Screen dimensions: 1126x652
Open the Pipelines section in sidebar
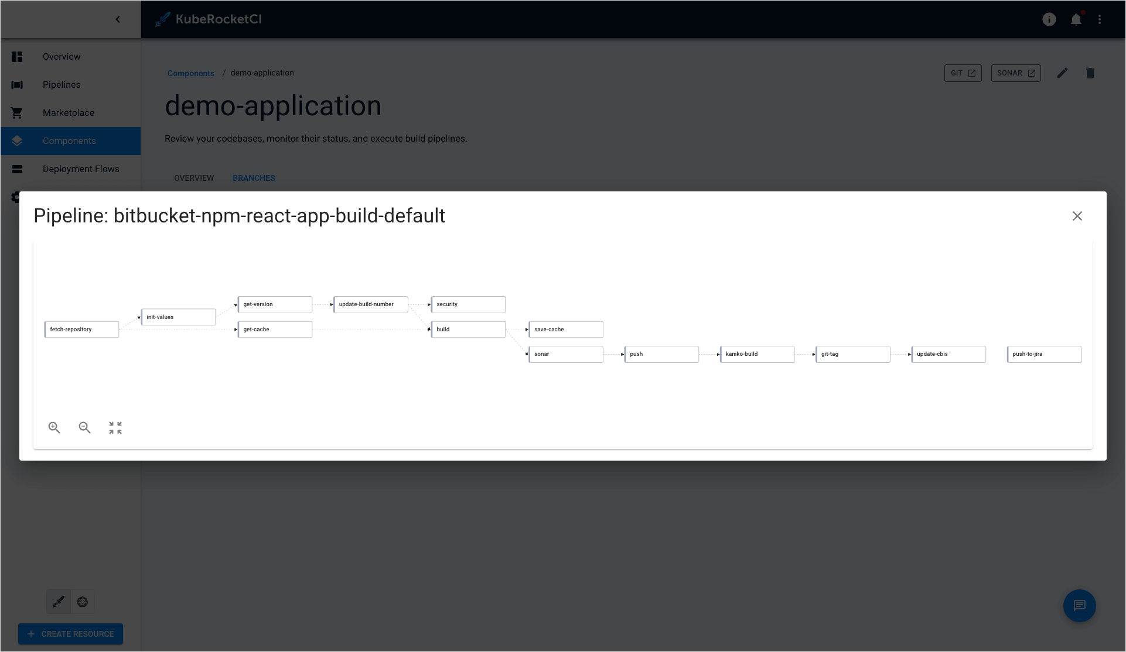tap(62, 84)
